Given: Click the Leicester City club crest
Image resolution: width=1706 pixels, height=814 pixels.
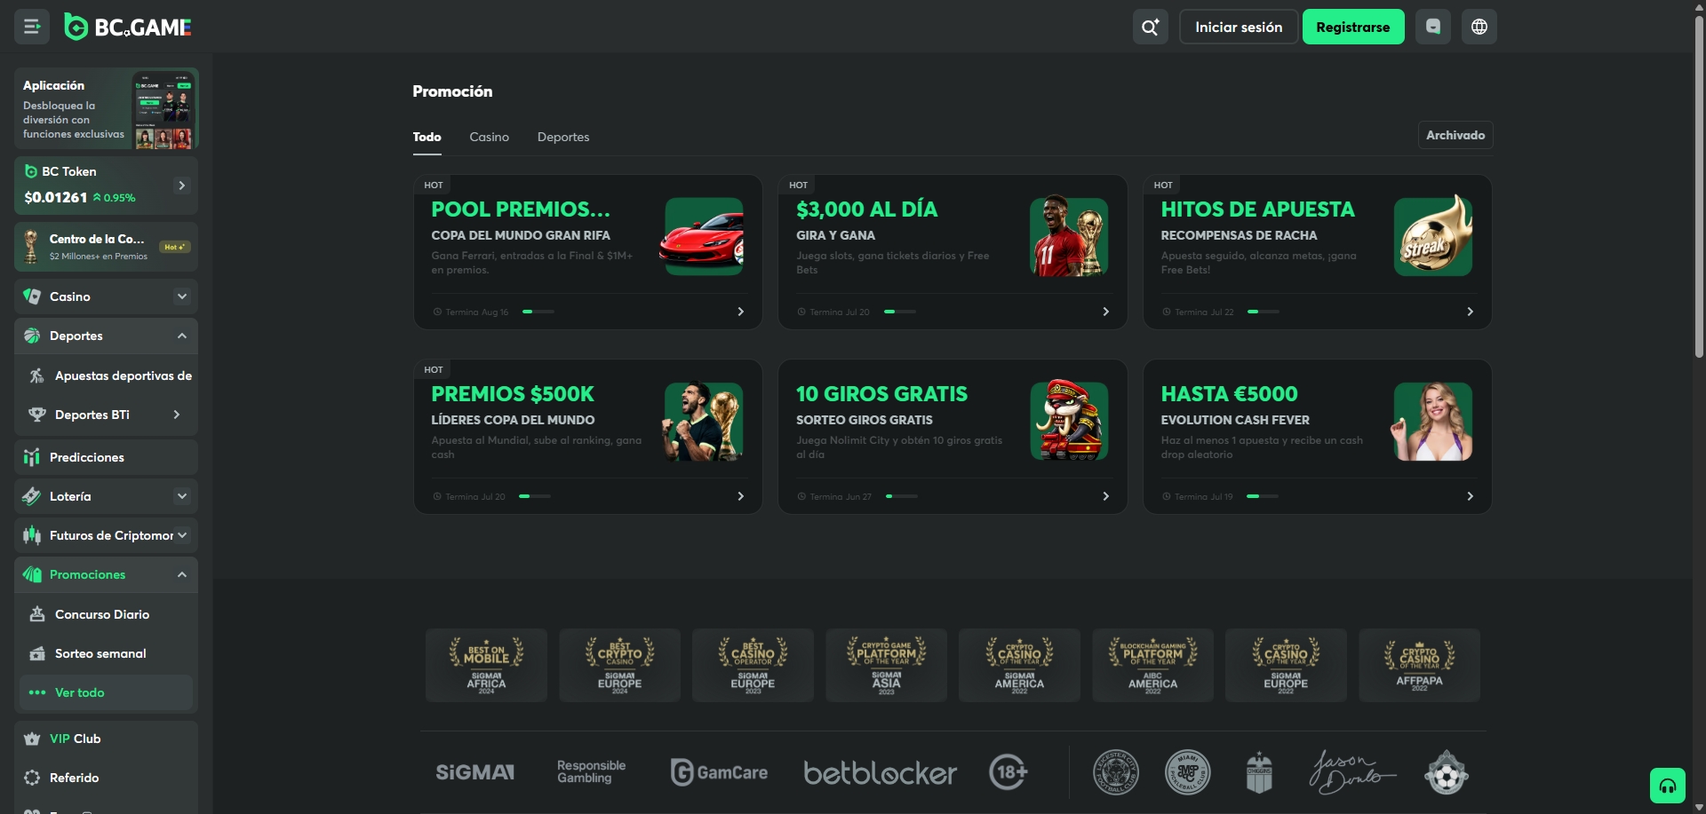Looking at the screenshot, I should pyautogui.click(x=1116, y=772).
